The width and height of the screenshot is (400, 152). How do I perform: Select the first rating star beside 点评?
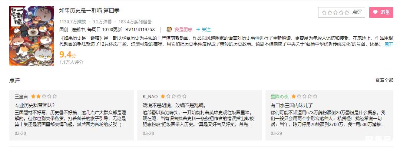tap(324, 12)
